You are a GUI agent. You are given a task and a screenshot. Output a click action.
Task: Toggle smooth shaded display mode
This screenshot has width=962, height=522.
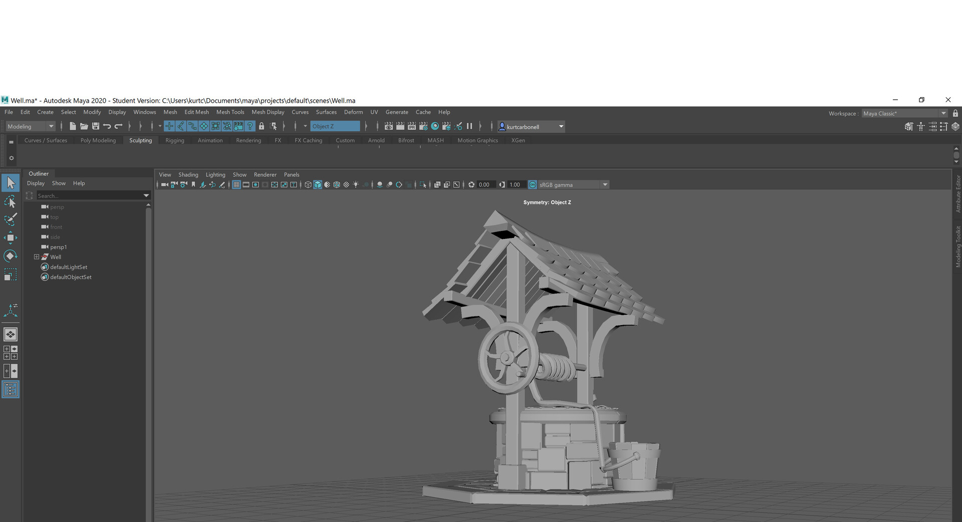(x=318, y=184)
